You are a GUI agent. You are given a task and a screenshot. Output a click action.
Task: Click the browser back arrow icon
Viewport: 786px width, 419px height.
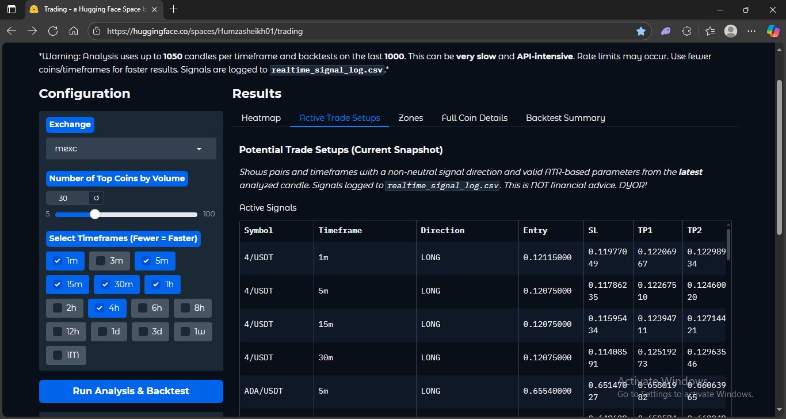pos(12,31)
